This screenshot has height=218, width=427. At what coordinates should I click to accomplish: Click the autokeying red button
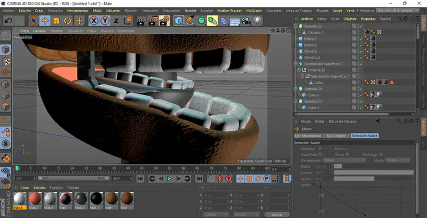tap(220, 179)
